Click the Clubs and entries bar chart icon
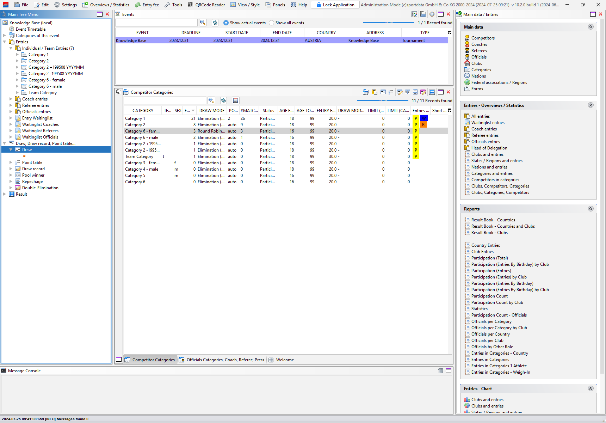 click(467, 399)
